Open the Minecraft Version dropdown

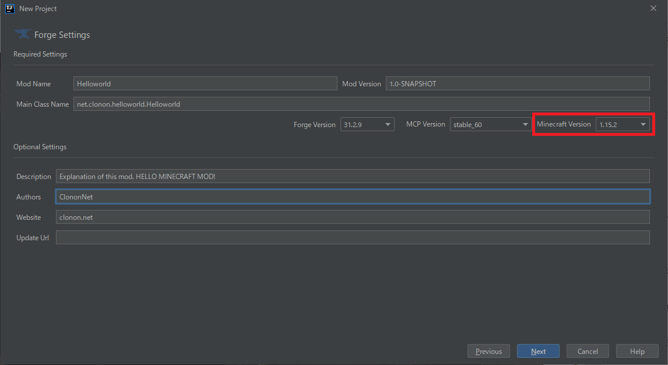[x=623, y=124]
